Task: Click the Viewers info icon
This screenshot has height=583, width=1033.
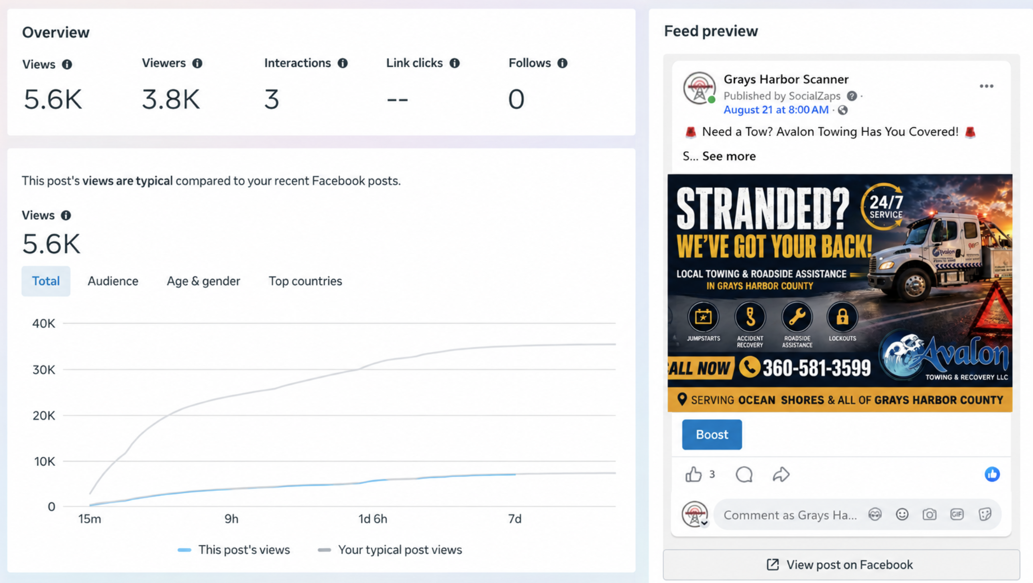Action: (197, 63)
